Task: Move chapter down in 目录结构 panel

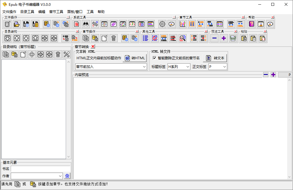Action: point(26,38)
